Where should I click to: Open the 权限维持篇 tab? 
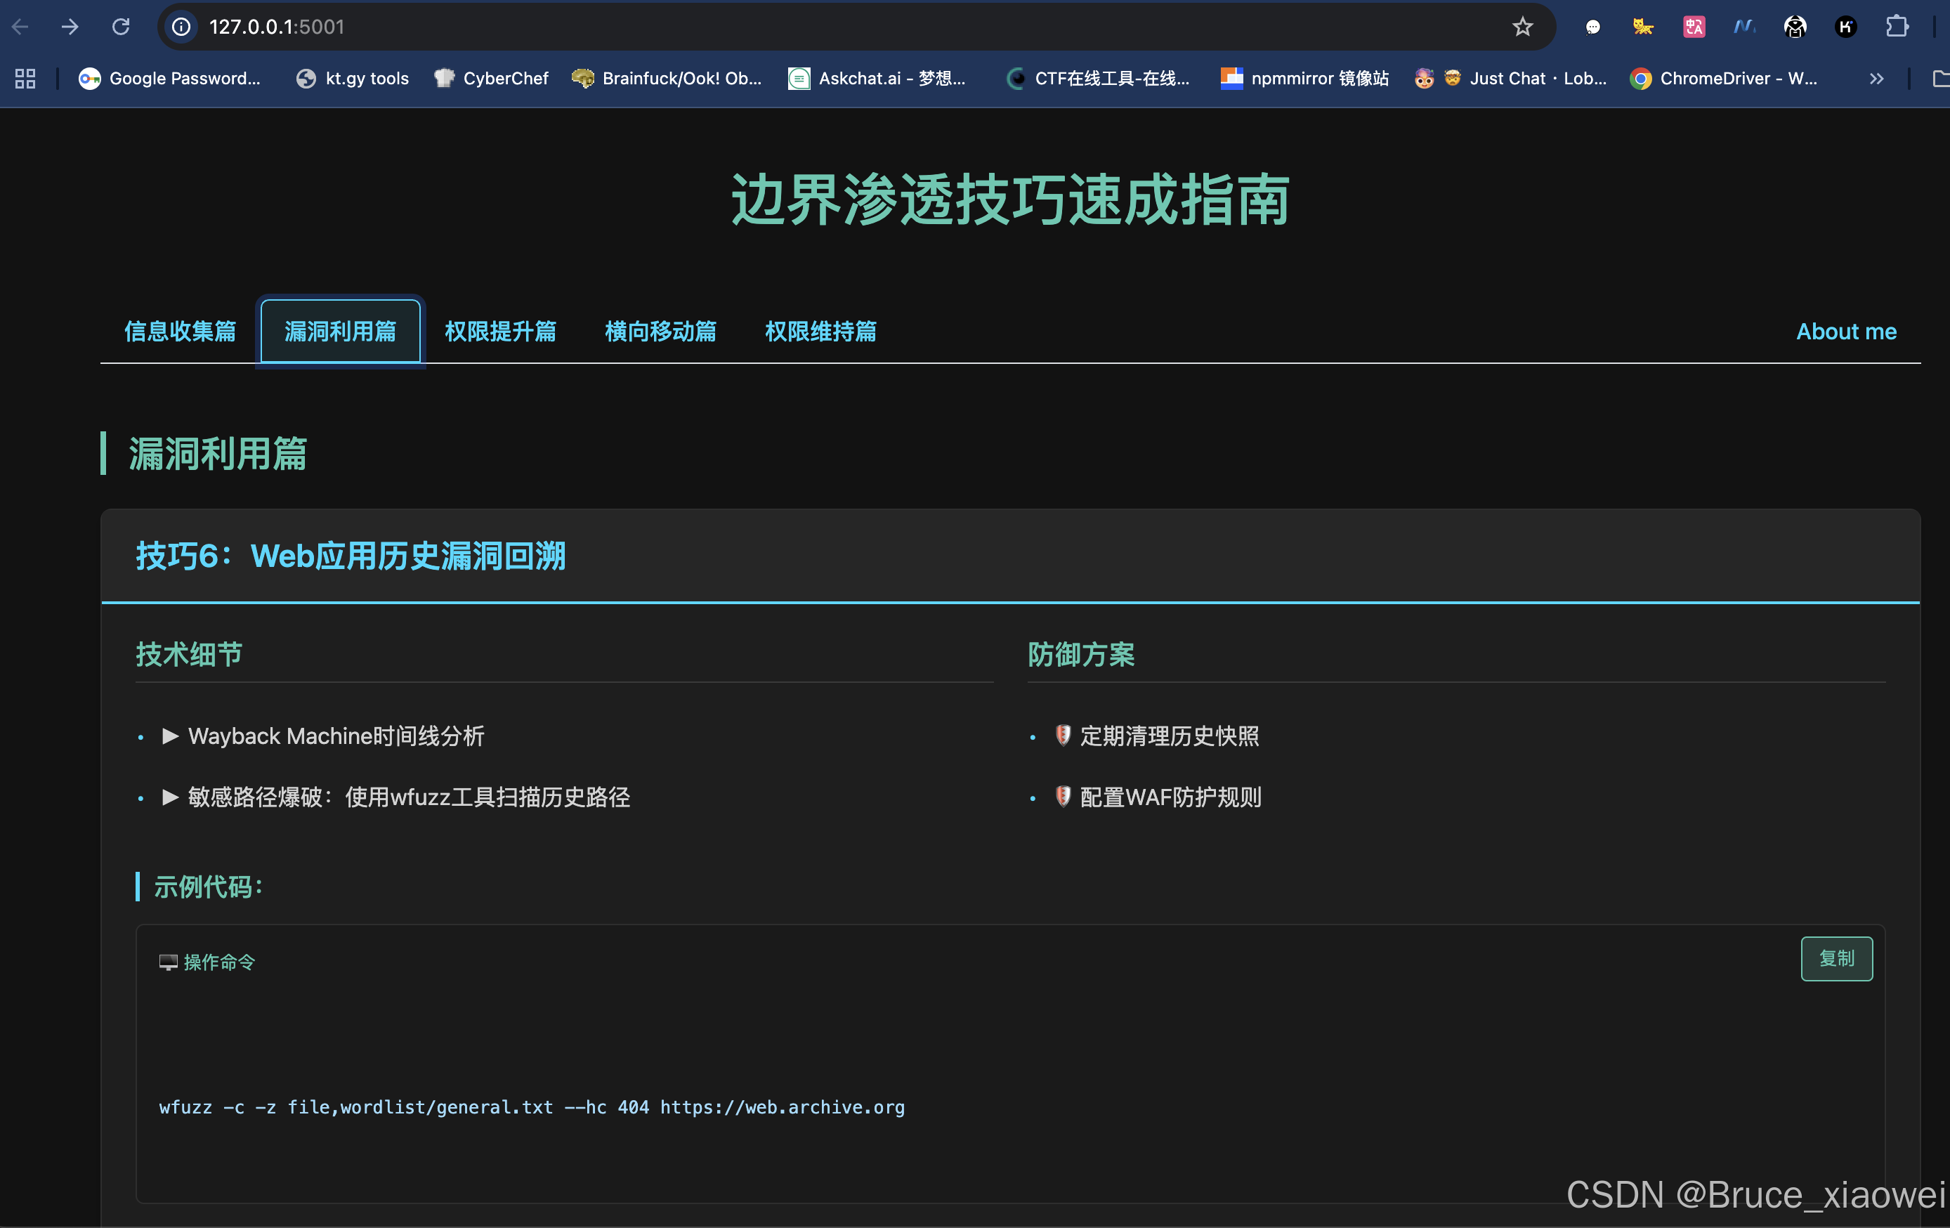(x=820, y=332)
